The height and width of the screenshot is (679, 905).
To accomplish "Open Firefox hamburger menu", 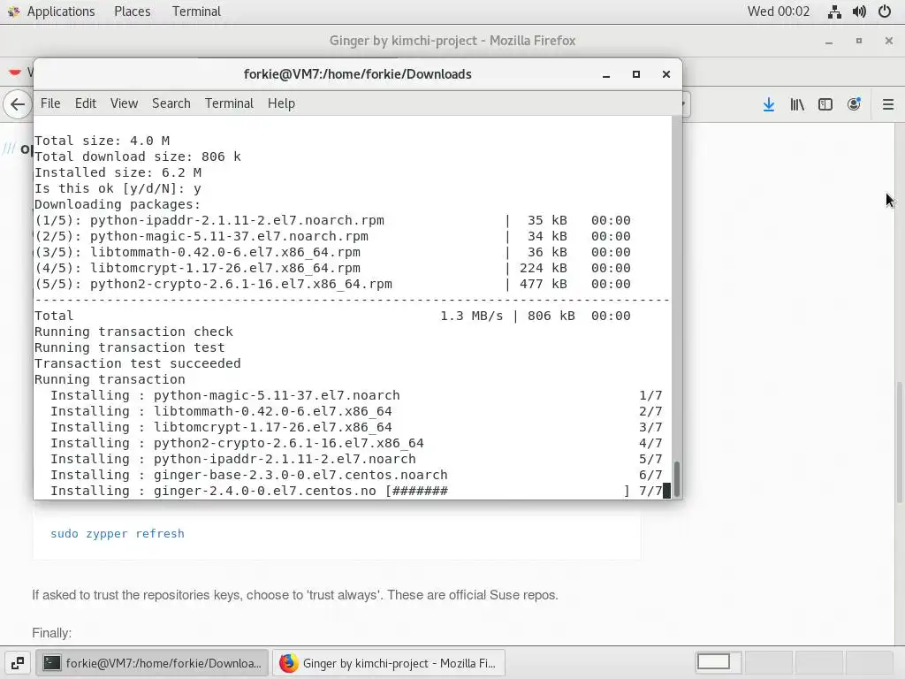I will click(x=887, y=104).
